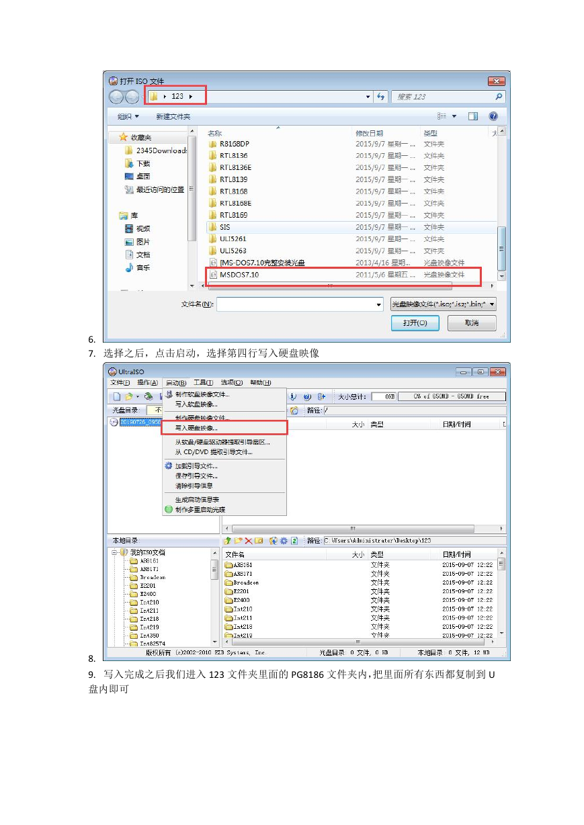
Task: Click the search magnifier icon in the dialog
Action: point(498,97)
